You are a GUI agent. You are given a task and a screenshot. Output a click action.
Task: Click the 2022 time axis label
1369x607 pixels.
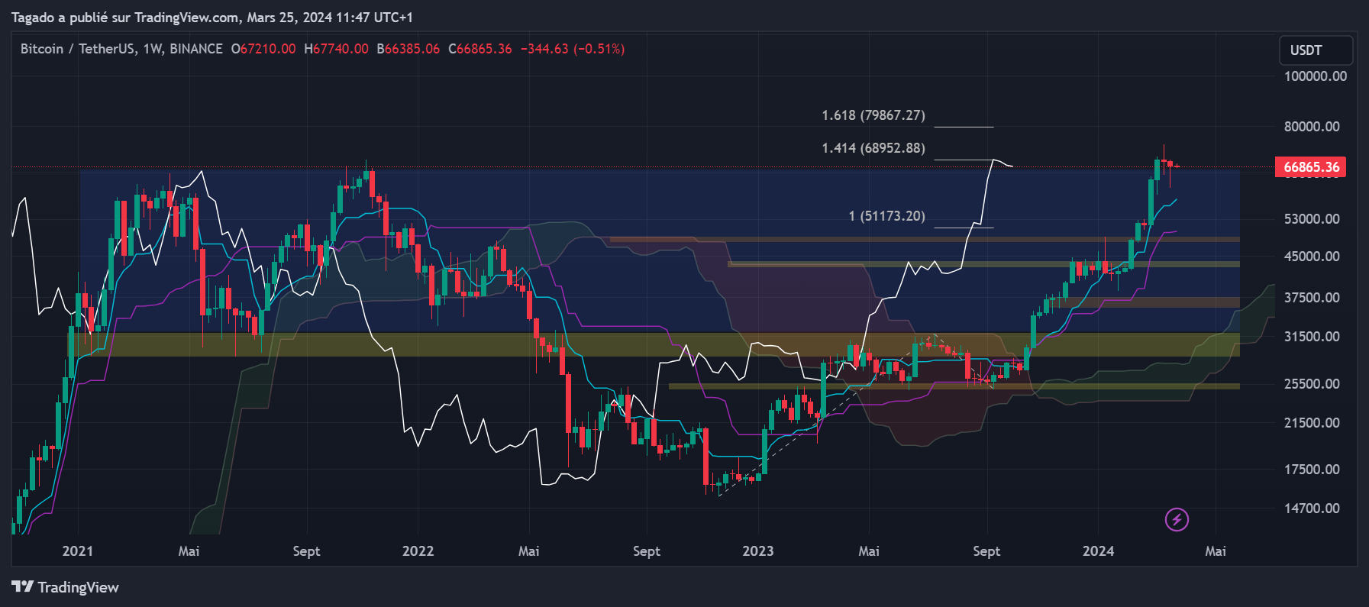(x=418, y=551)
